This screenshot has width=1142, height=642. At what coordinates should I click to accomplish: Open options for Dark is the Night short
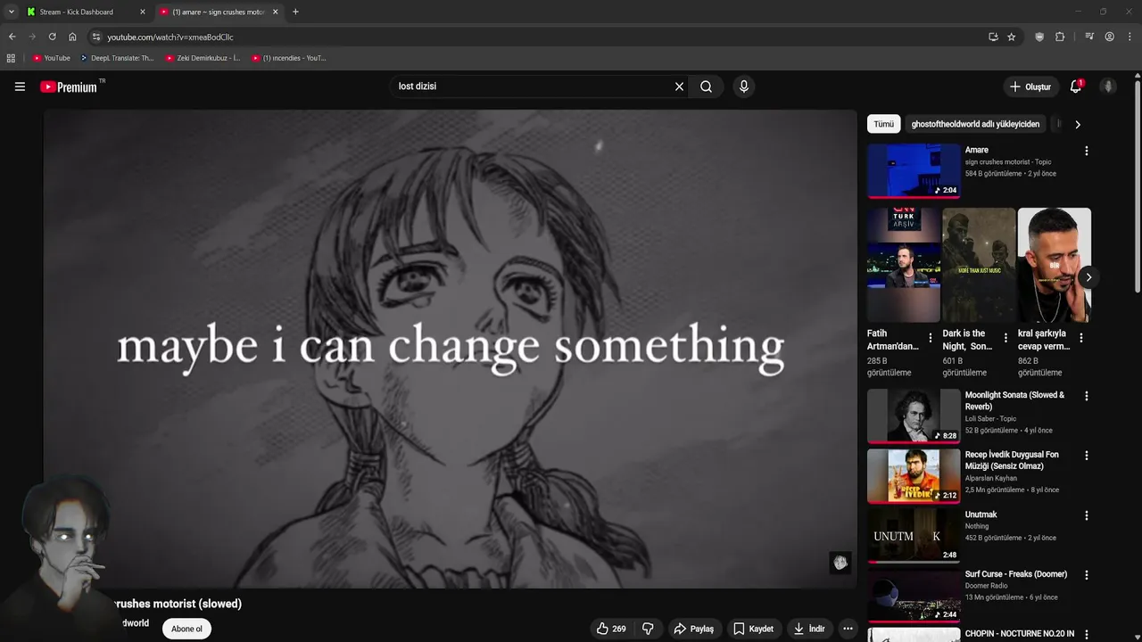1005,338
